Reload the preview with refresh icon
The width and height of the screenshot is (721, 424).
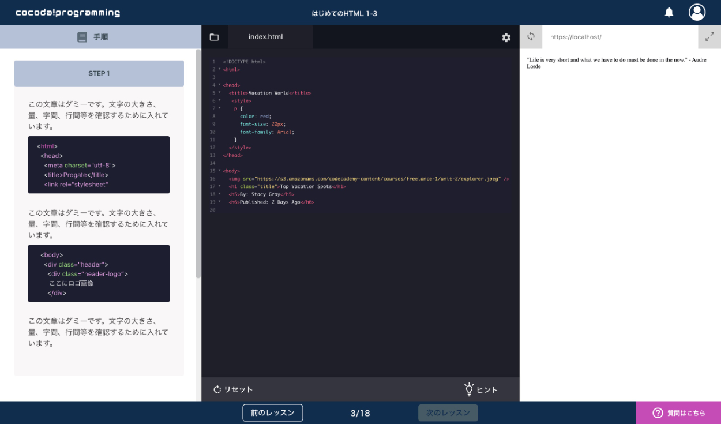(531, 36)
